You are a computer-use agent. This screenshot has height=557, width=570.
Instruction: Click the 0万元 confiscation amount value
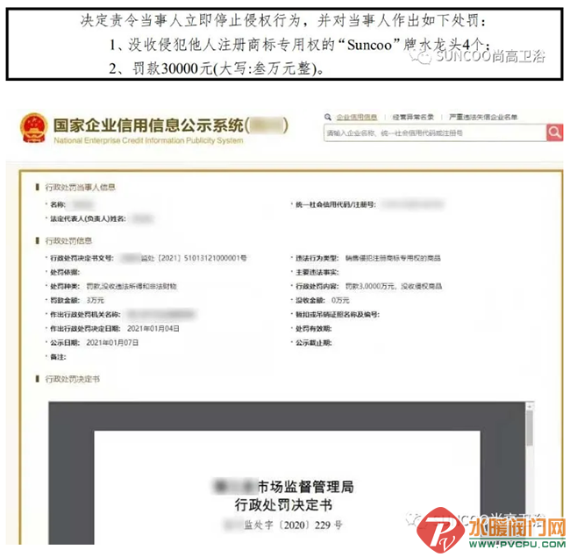pyautogui.click(x=340, y=300)
